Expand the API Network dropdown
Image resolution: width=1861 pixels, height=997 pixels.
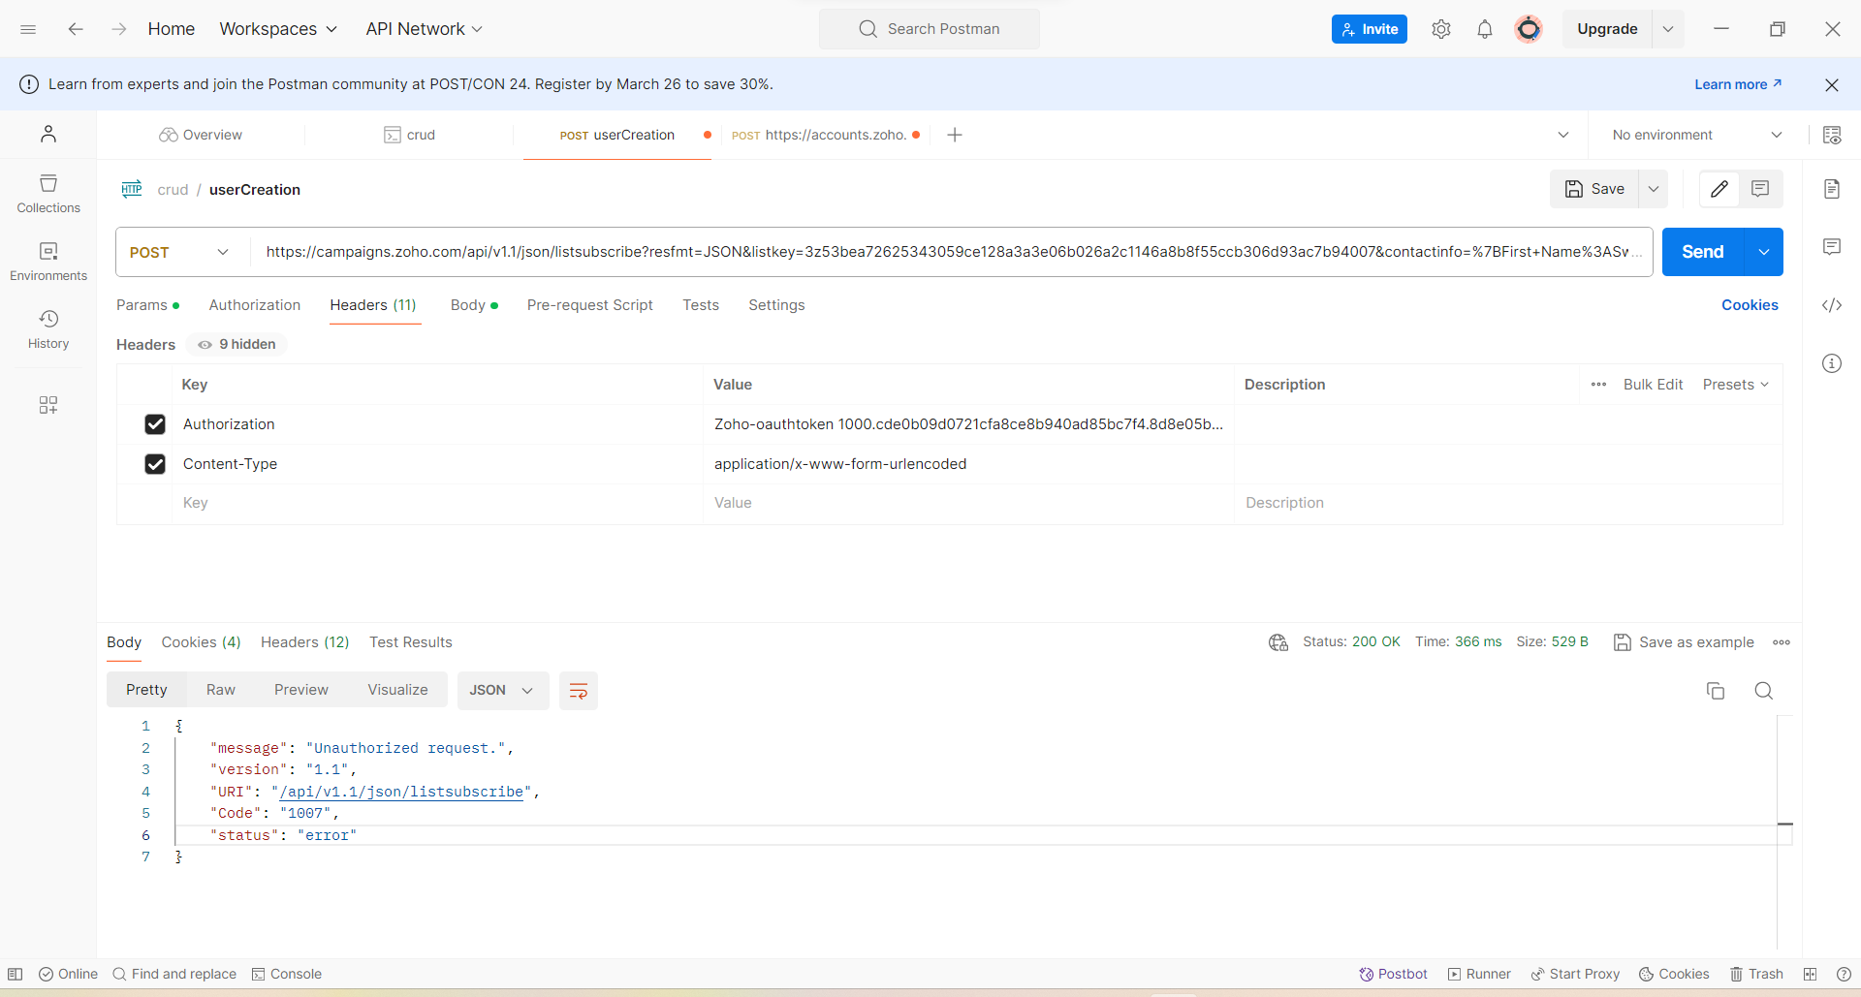click(x=424, y=29)
